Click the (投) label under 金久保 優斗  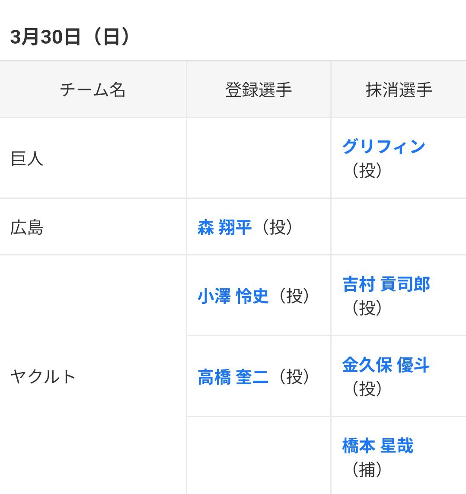(367, 389)
